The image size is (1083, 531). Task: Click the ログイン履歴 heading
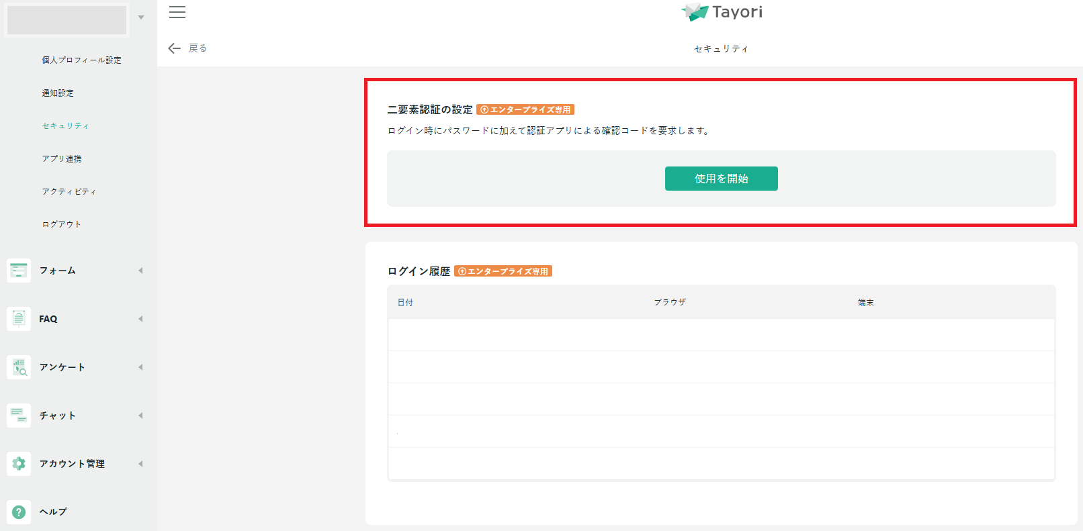click(x=419, y=271)
